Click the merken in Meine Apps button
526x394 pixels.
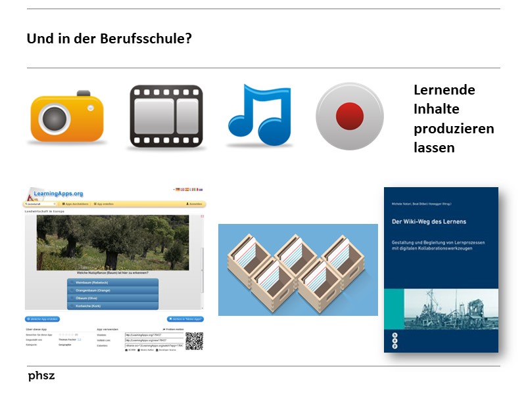point(185,318)
